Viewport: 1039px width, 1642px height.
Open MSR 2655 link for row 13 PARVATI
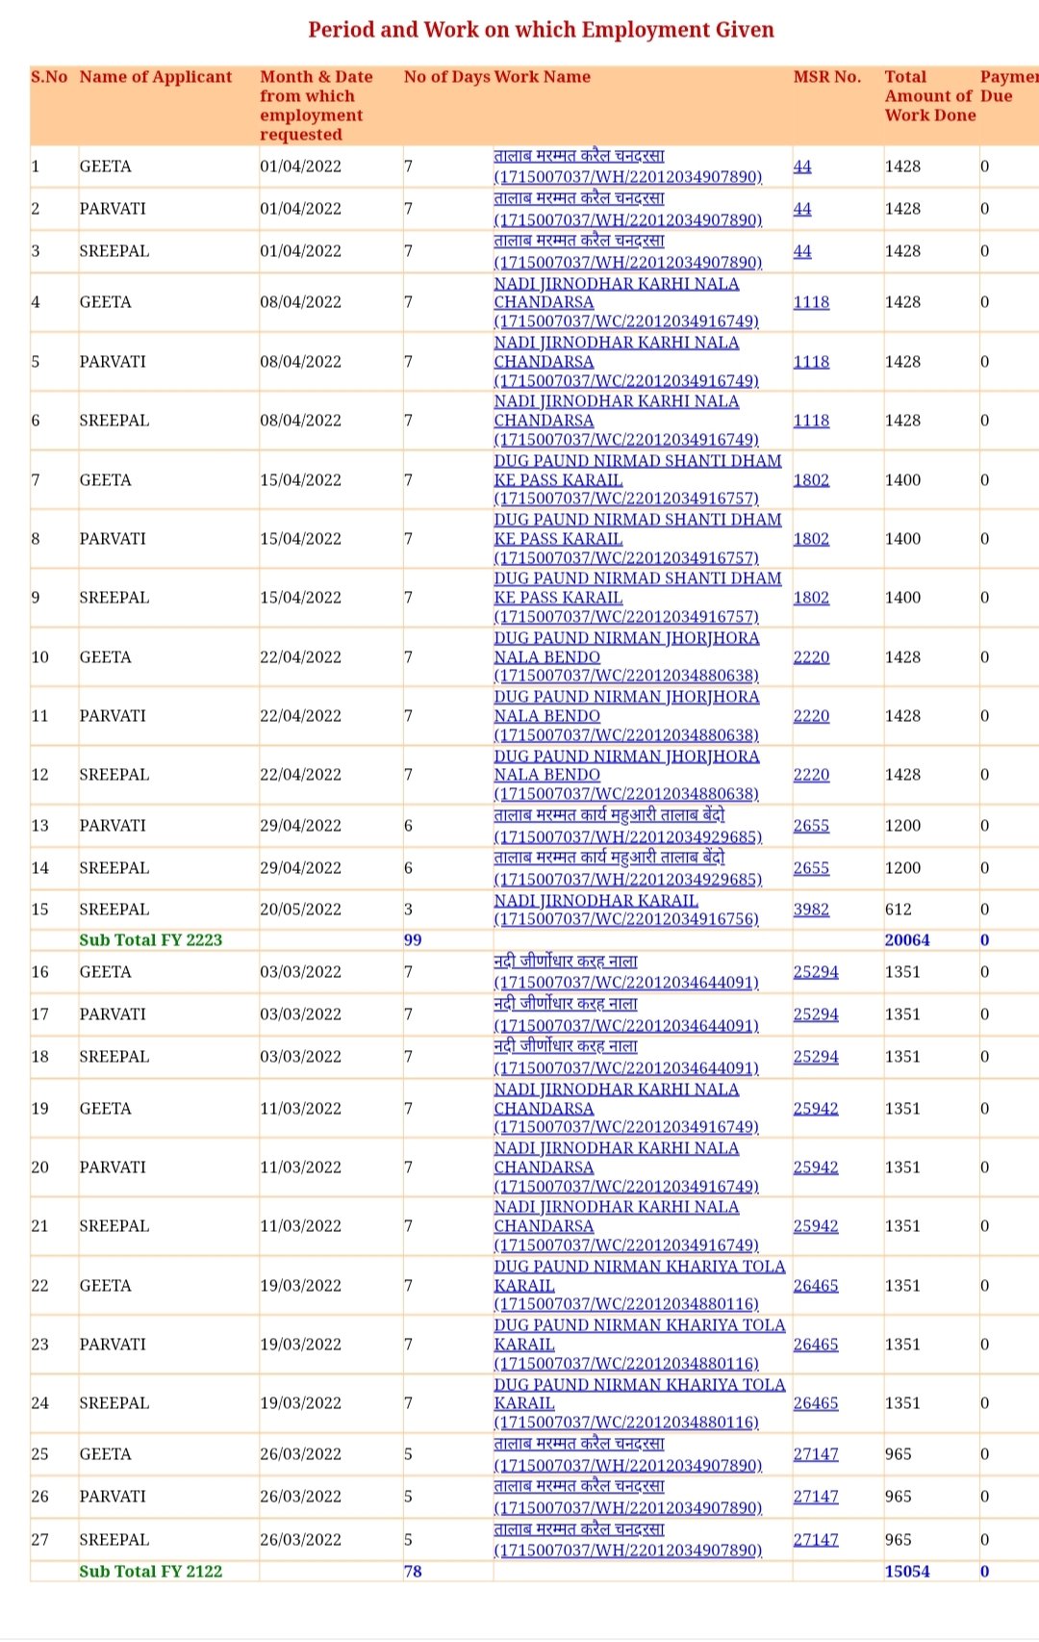pyautogui.click(x=811, y=826)
